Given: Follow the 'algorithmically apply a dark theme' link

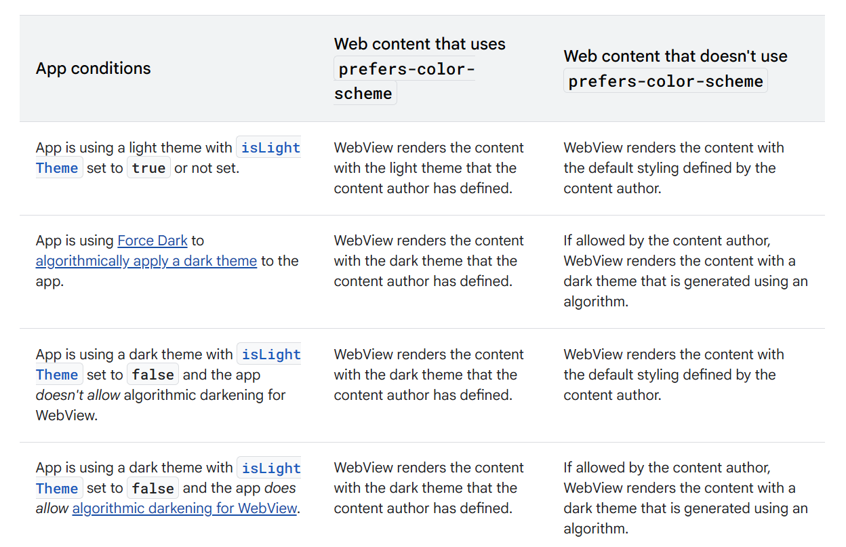Looking at the screenshot, I should [x=146, y=261].
